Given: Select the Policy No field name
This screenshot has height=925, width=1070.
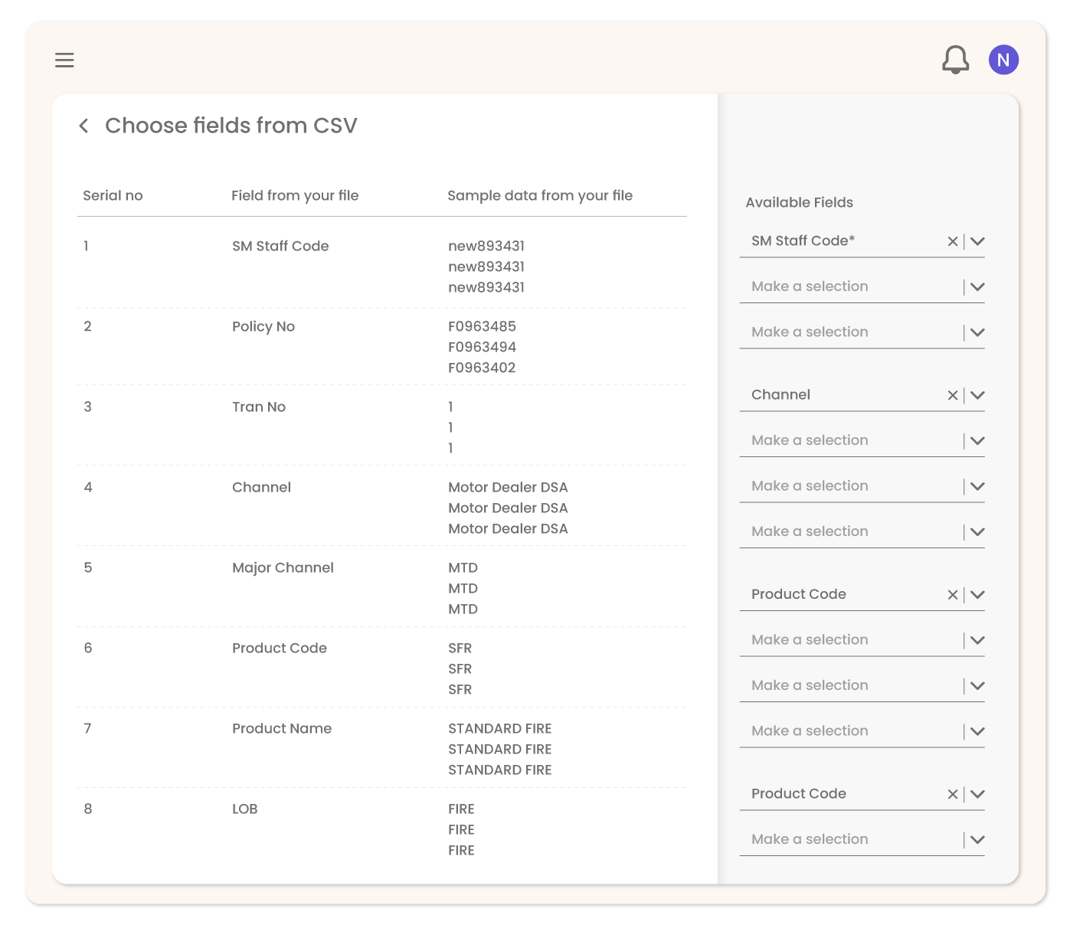Looking at the screenshot, I should 263,326.
